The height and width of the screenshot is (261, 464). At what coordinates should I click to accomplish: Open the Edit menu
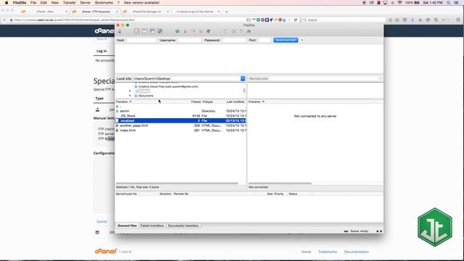click(43, 3)
